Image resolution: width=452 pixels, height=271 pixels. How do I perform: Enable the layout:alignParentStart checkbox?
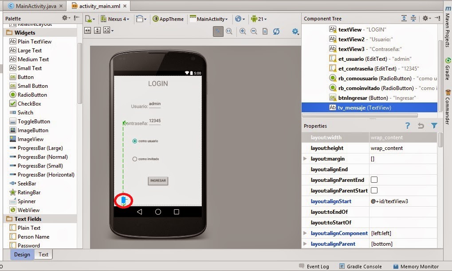(373, 190)
